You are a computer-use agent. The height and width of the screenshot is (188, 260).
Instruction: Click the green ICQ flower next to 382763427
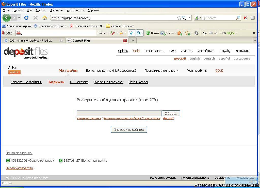(61, 160)
